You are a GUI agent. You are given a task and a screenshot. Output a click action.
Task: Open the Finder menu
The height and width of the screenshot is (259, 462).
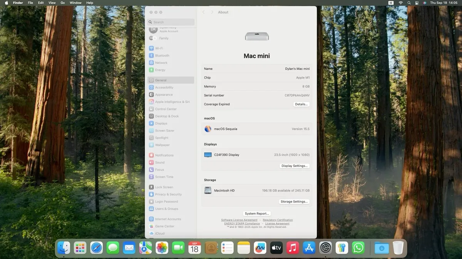[18, 3]
